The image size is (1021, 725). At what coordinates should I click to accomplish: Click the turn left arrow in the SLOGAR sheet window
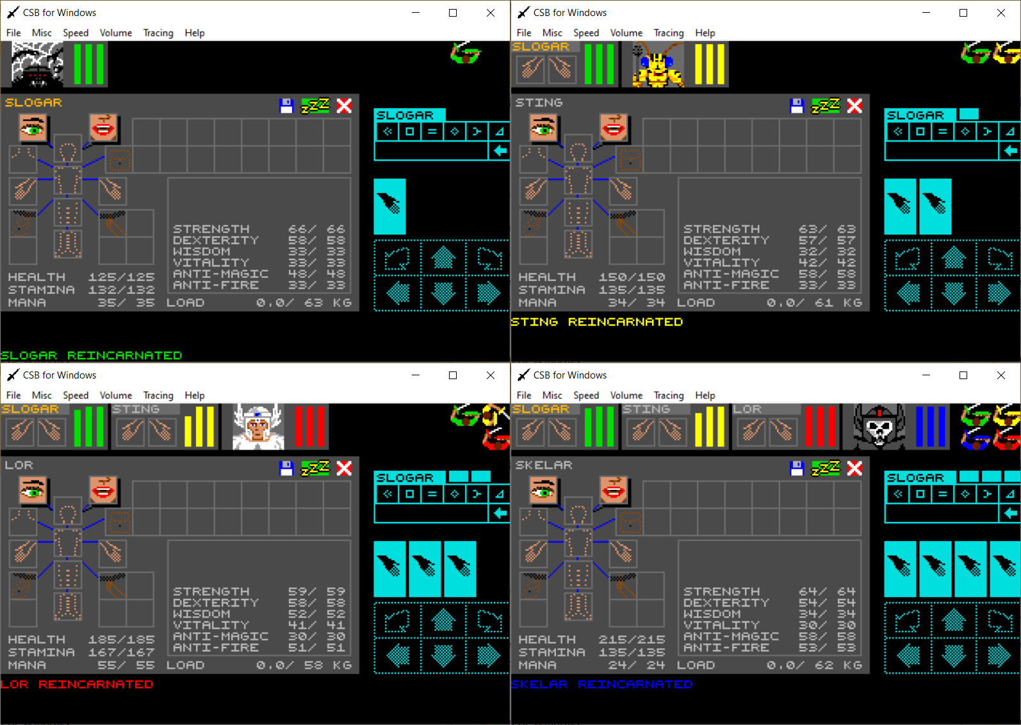398,258
